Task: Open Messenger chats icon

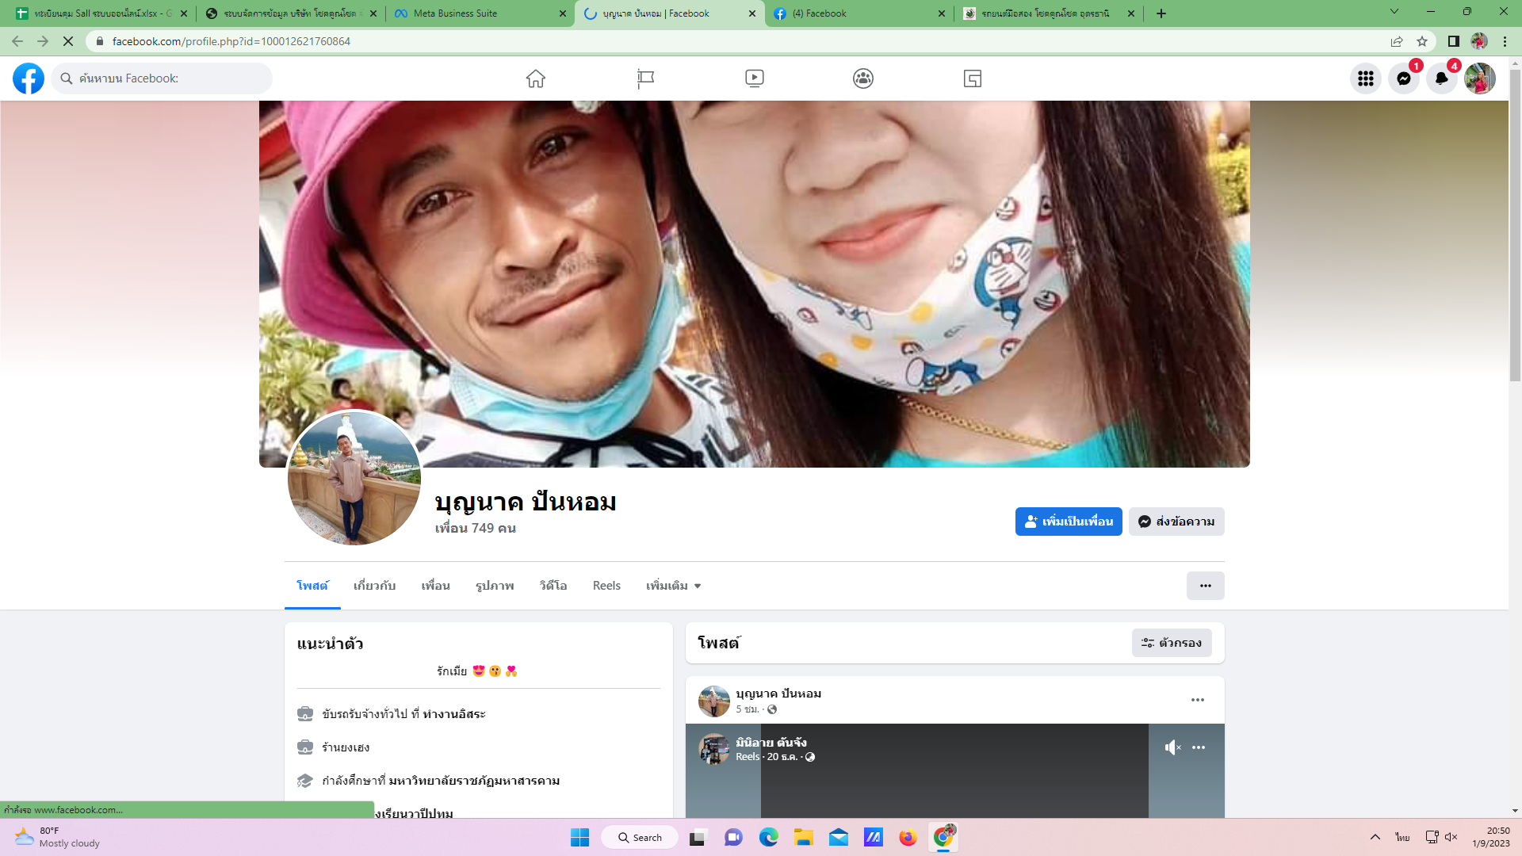Action: point(1403,78)
